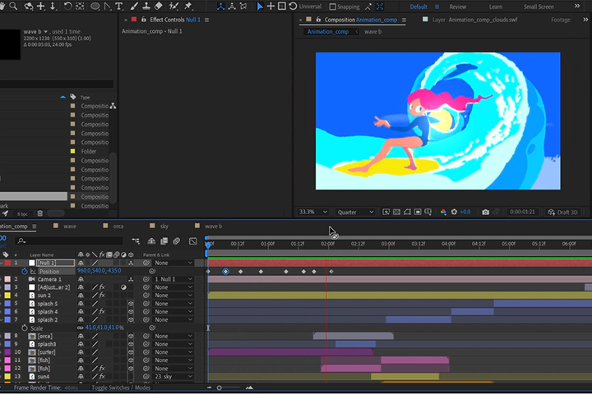Toggle the effects switch on sun 2 layer

click(x=102, y=295)
